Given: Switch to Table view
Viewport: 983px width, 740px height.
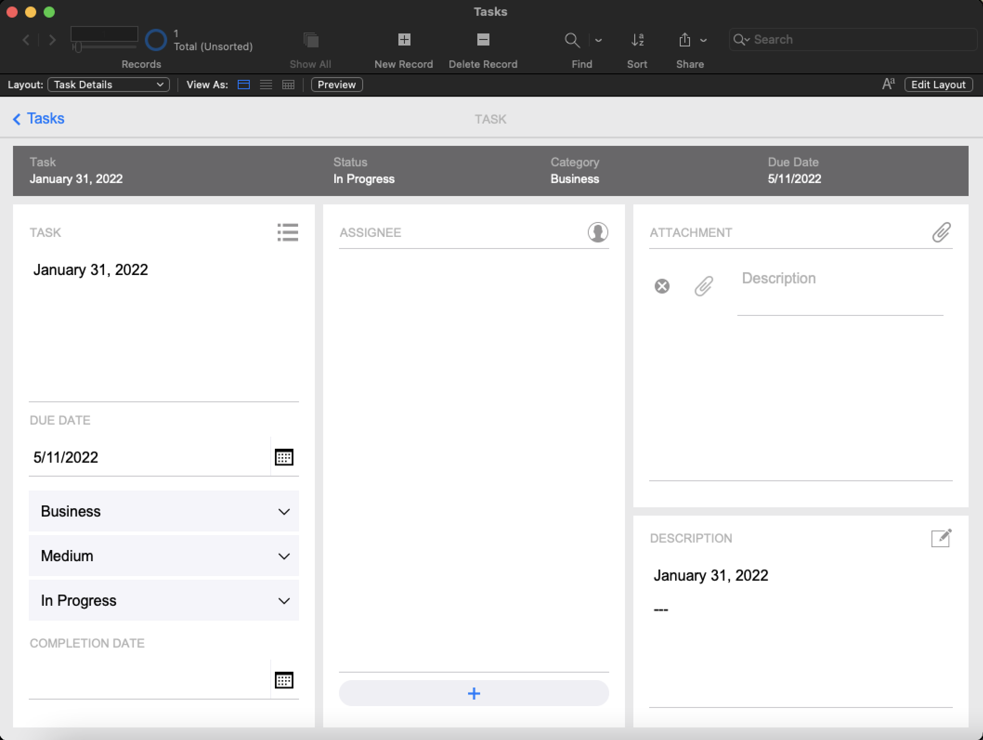Looking at the screenshot, I should coord(288,85).
